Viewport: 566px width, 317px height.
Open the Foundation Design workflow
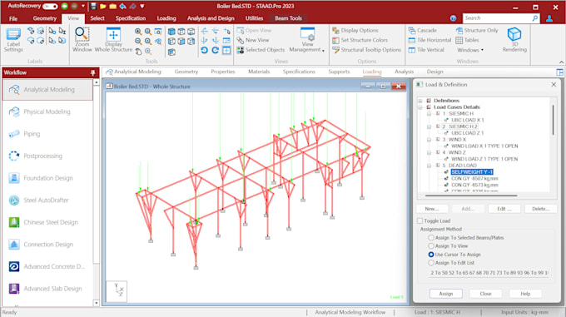point(47,178)
